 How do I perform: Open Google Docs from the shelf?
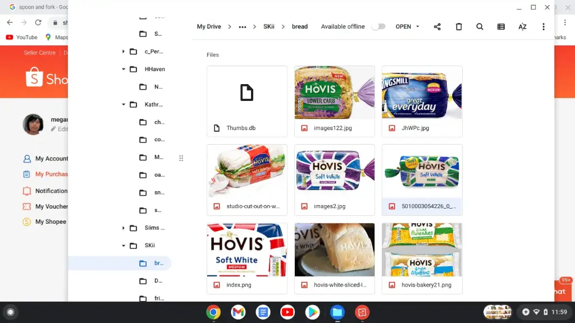263,312
